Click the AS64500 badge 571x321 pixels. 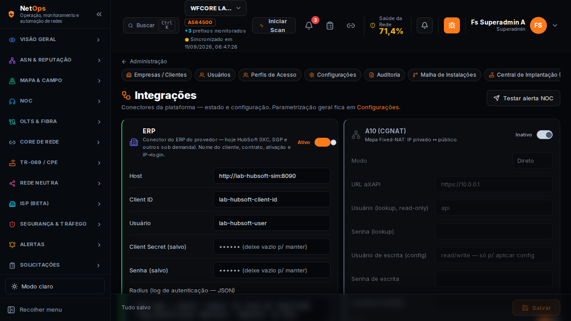tap(200, 22)
